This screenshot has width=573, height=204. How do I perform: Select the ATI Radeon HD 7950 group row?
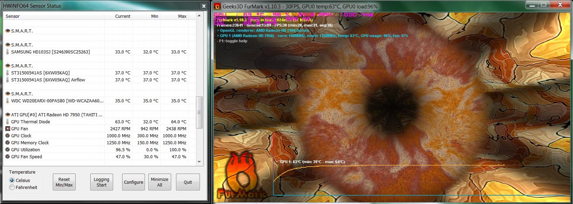100,115
